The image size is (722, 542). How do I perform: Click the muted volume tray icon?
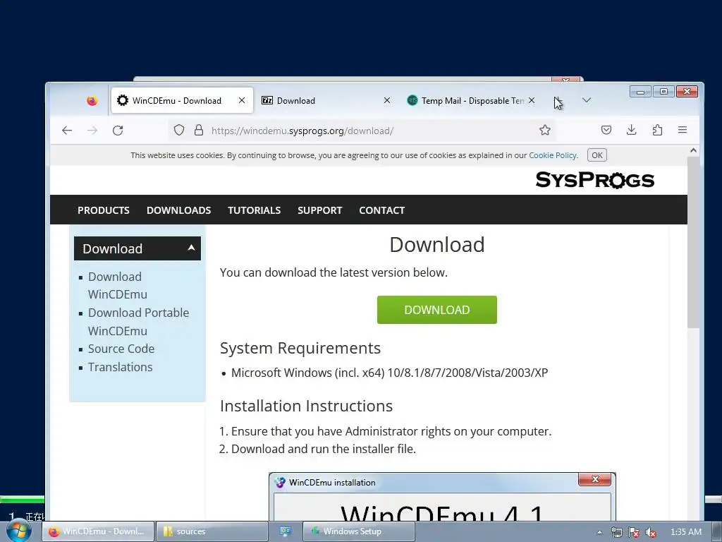pos(651,532)
